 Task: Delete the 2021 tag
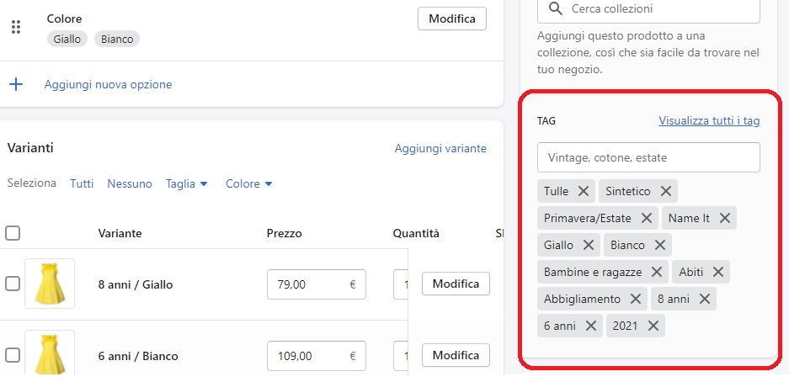click(x=653, y=326)
